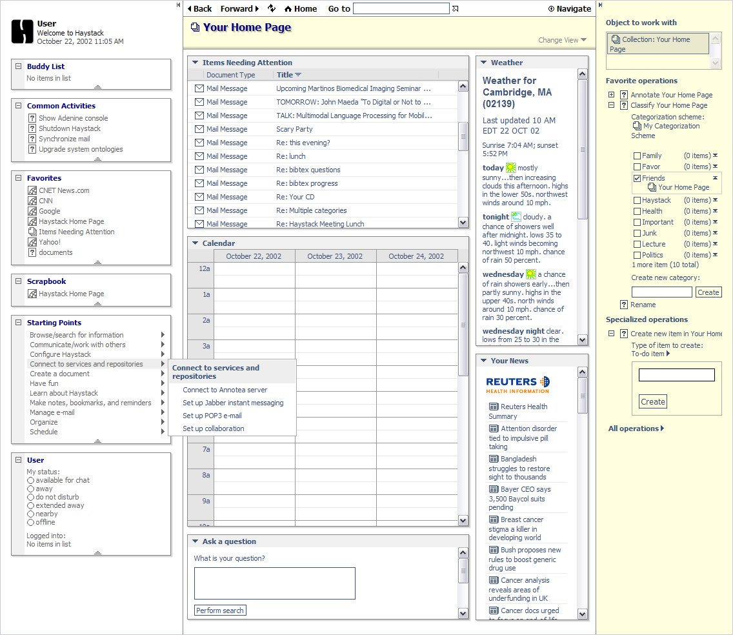
Task: Click page icon beside Scrapbook Haystack Home Page
Action: pos(32,294)
